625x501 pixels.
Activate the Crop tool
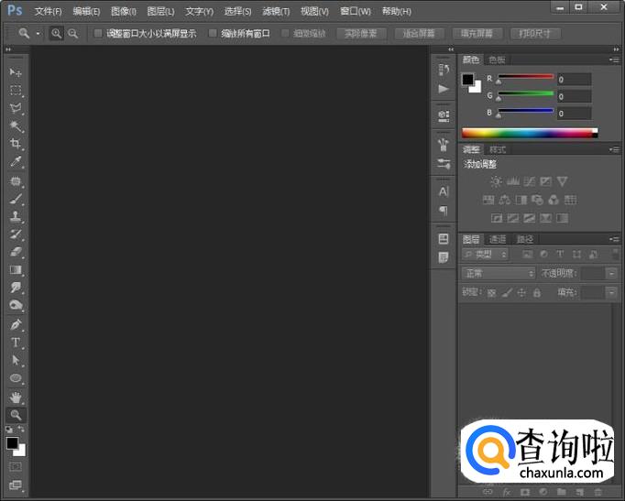(16, 144)
